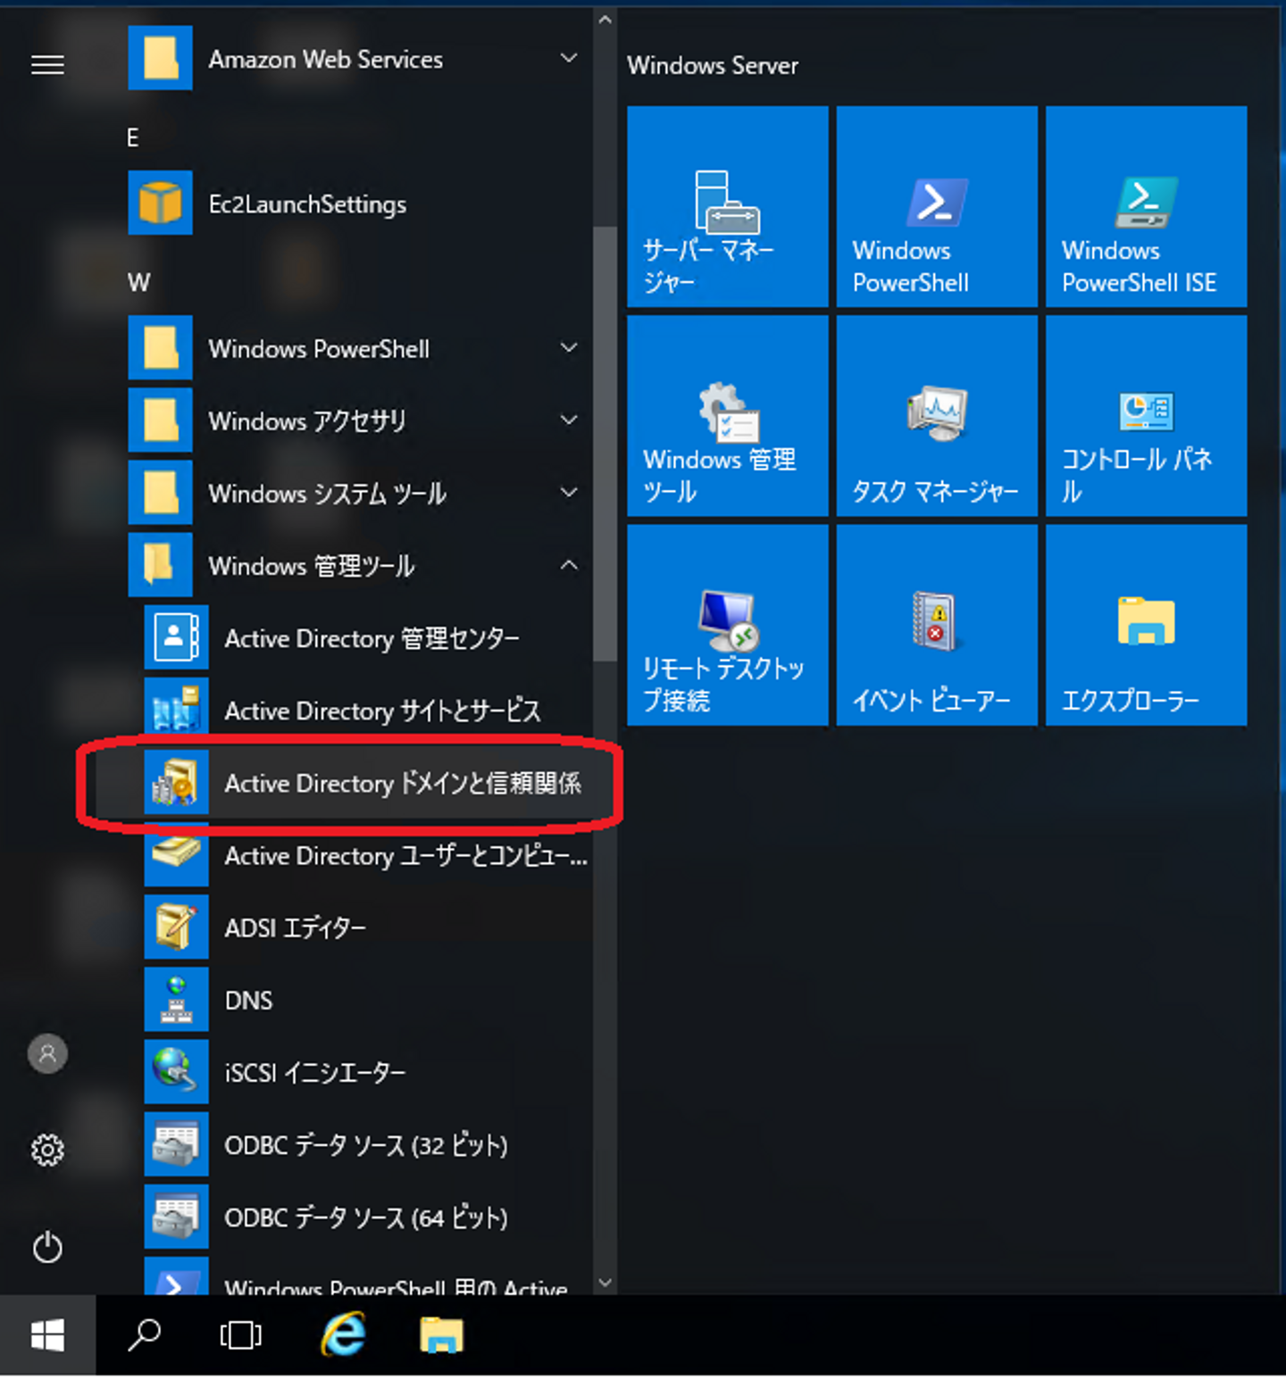The height and width of the screenshot is (1380, 1286).
Task: Collapse Windows 管理ツール folder chevron
Action: pos(569,565)
